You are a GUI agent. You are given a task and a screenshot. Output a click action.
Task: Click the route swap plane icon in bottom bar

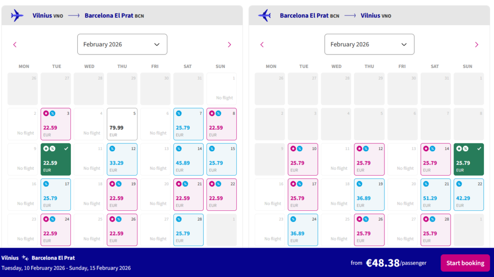click(x=25, y=258)
